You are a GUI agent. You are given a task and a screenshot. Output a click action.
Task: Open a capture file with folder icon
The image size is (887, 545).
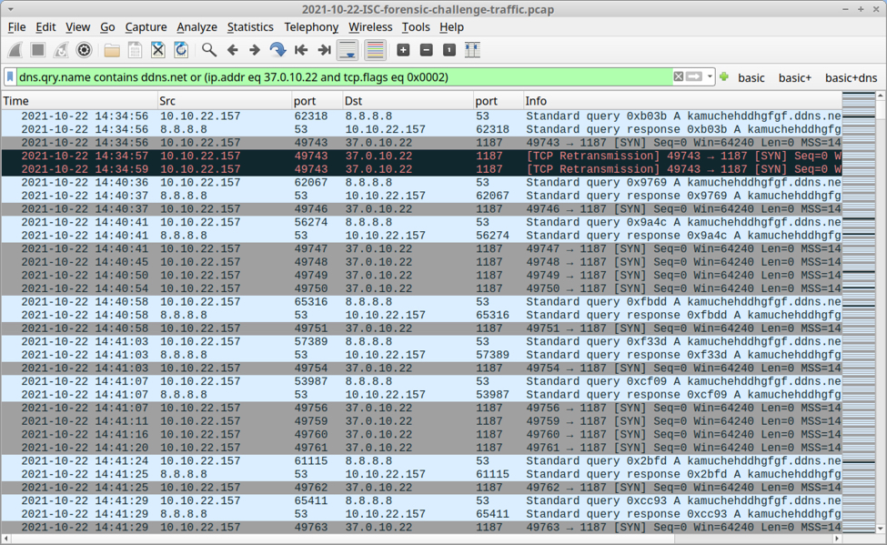coord(112,50)
